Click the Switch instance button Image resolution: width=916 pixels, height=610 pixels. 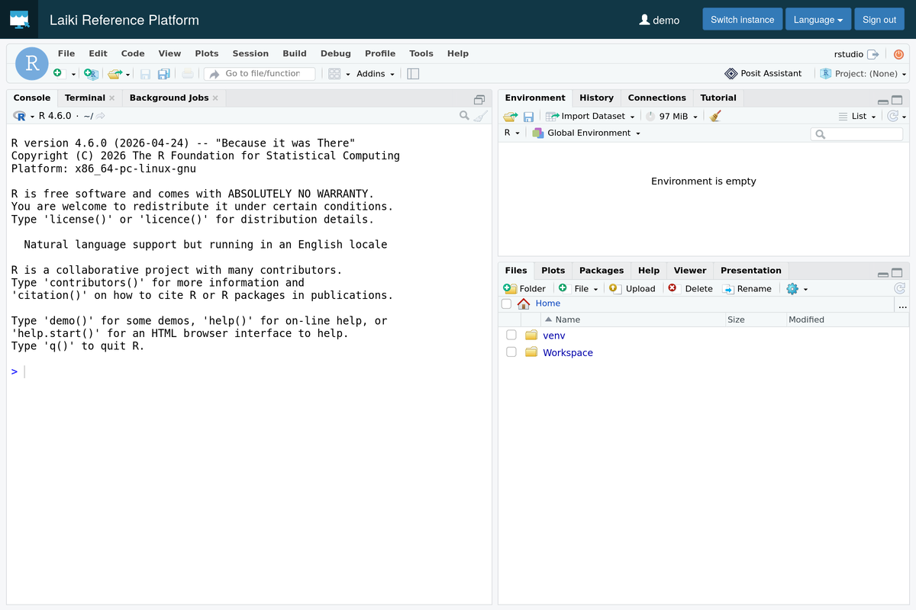(742, 20)
